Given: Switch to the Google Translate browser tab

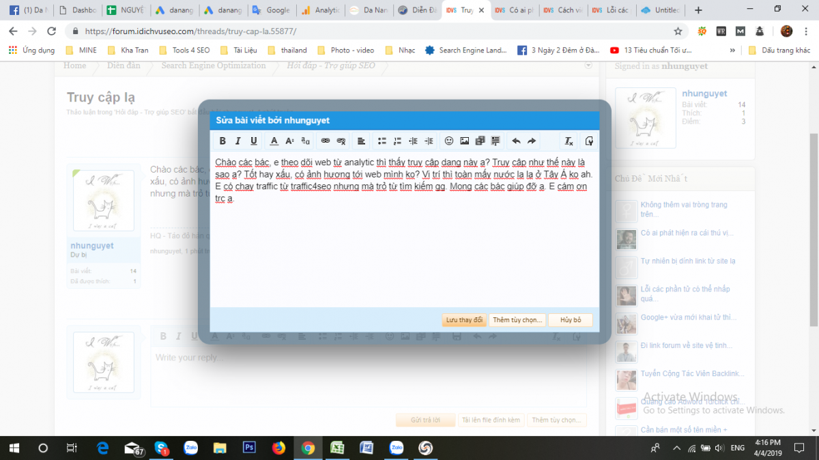Looking at the screenshot, I should (x=272, y=10).
